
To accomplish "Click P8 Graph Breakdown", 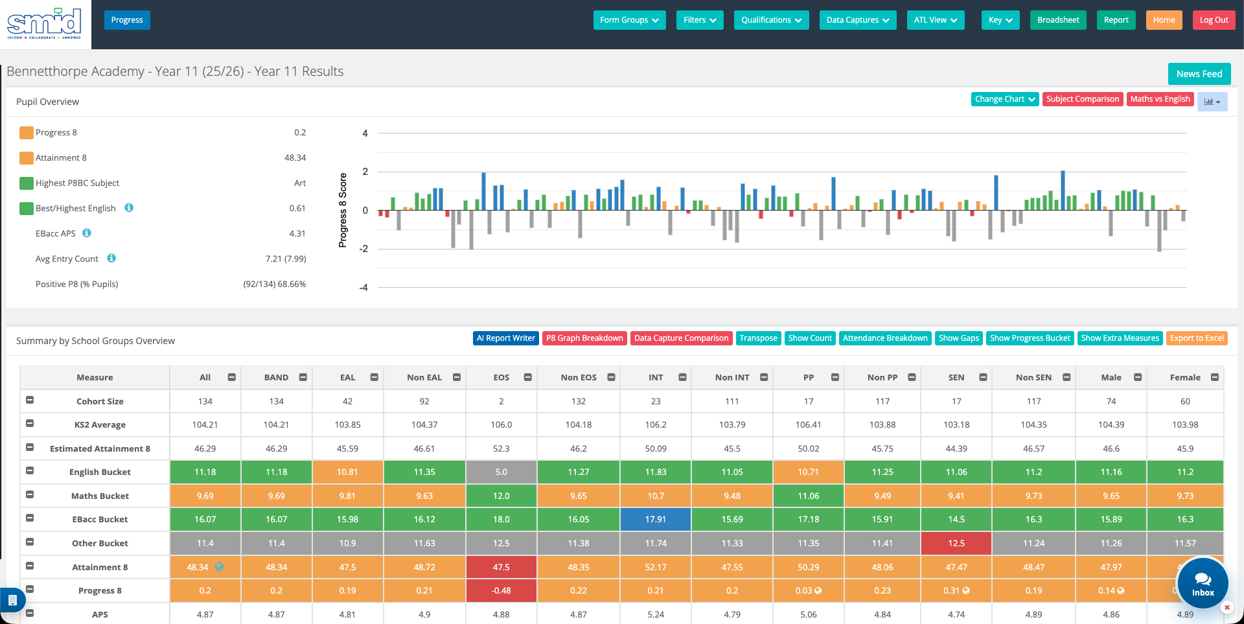I will point(584,338).
